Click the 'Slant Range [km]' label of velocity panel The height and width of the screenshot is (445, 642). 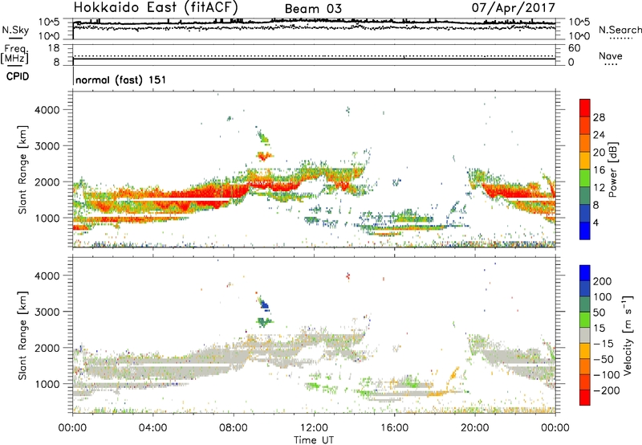(x=22, y=335)
